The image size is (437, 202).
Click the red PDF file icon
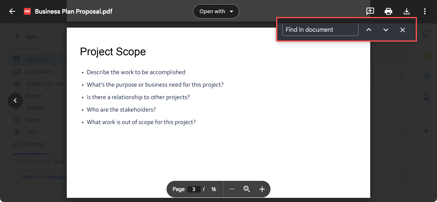coord(27,11)
